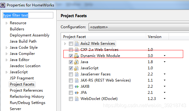Click the type filter text field

point(28,15)
